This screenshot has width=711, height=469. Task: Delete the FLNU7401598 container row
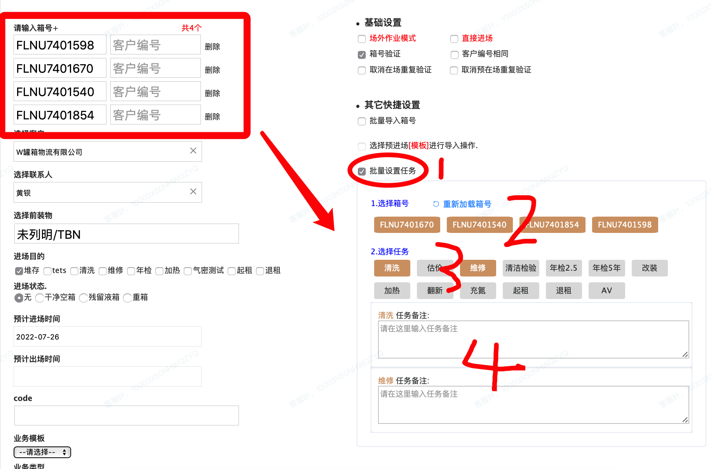[x=212, y=47]
